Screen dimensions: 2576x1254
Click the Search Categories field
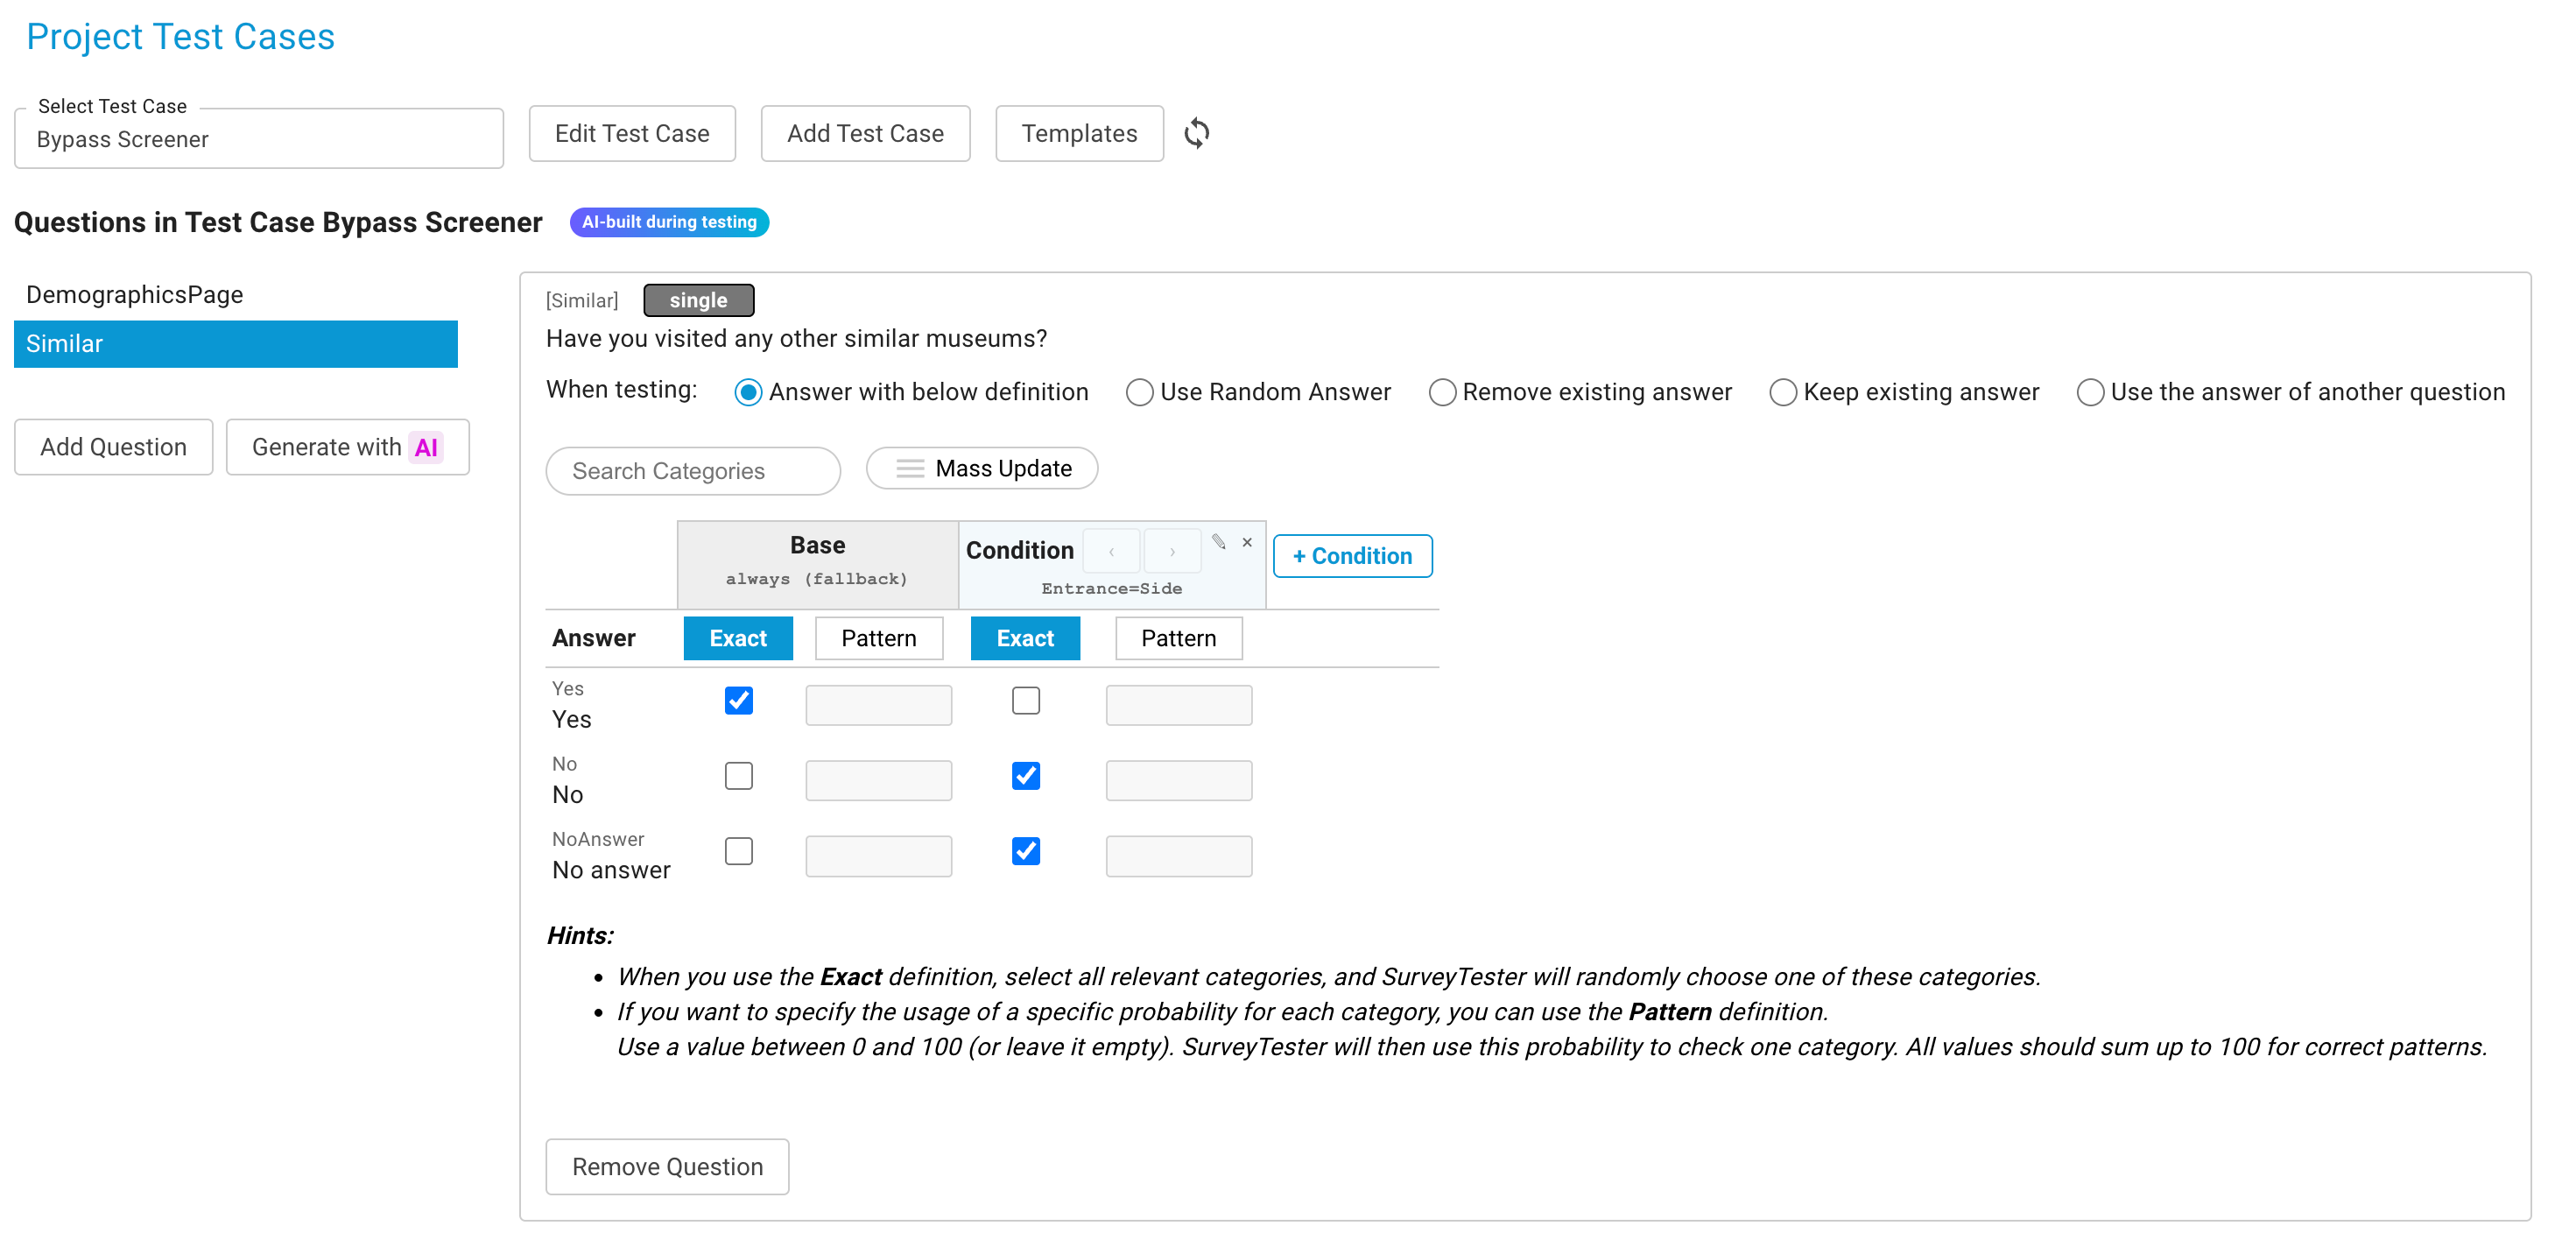pos(693,471)
